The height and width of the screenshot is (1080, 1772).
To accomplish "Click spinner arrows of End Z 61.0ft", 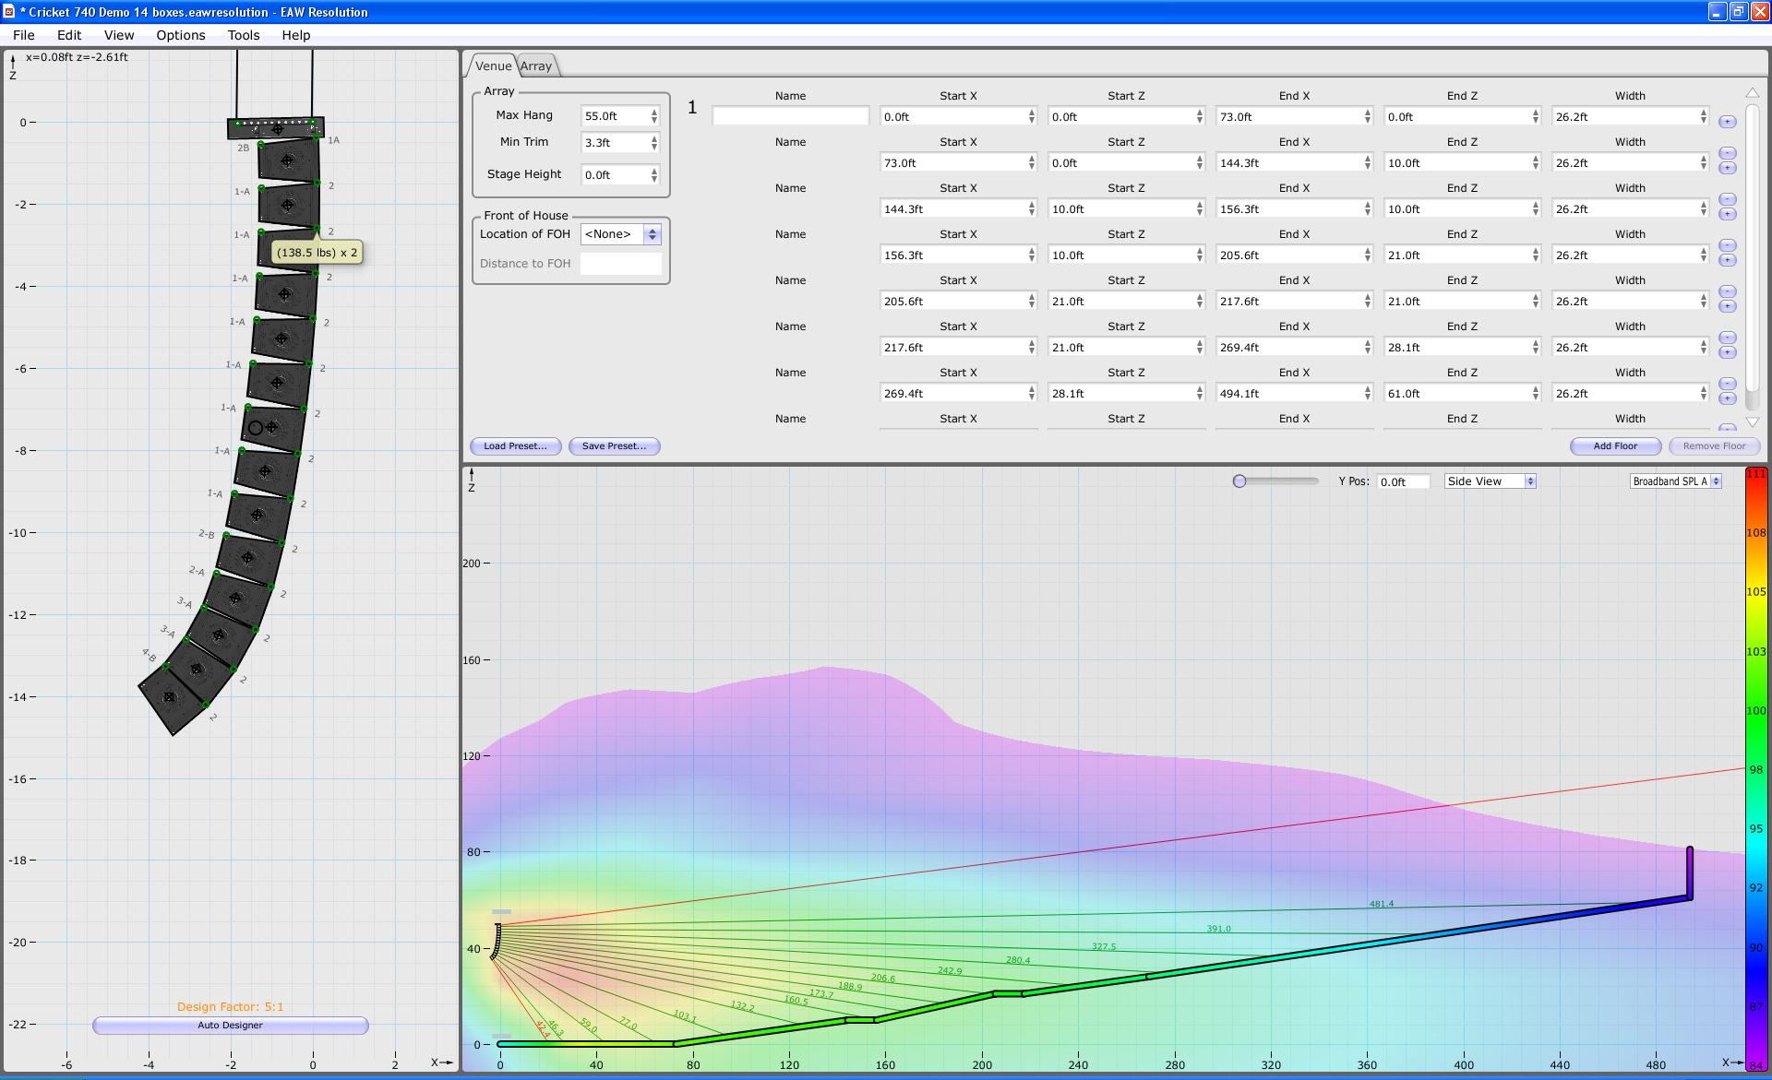I will coord(1535,394).
